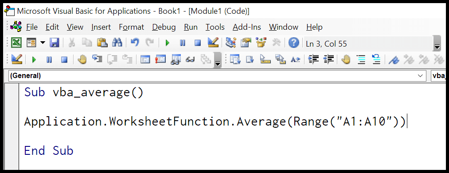Viewport: 449px width, 173px height.
Task: Click the Uncomment Block icon
Action: (376, 59)
